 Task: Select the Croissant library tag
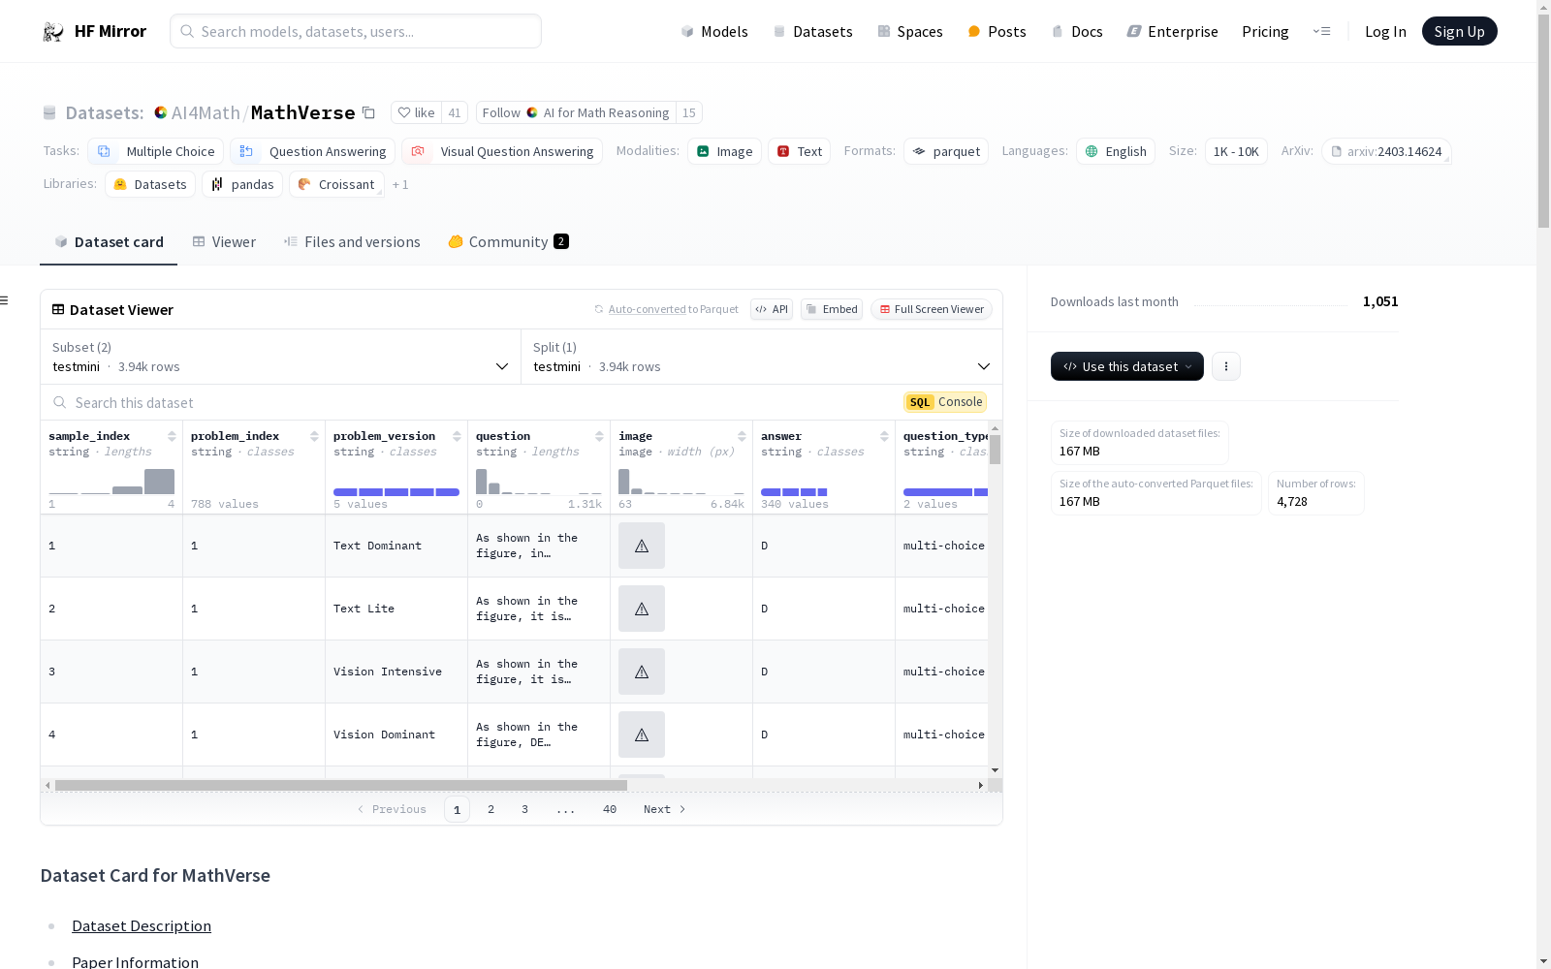click(336, 184)
